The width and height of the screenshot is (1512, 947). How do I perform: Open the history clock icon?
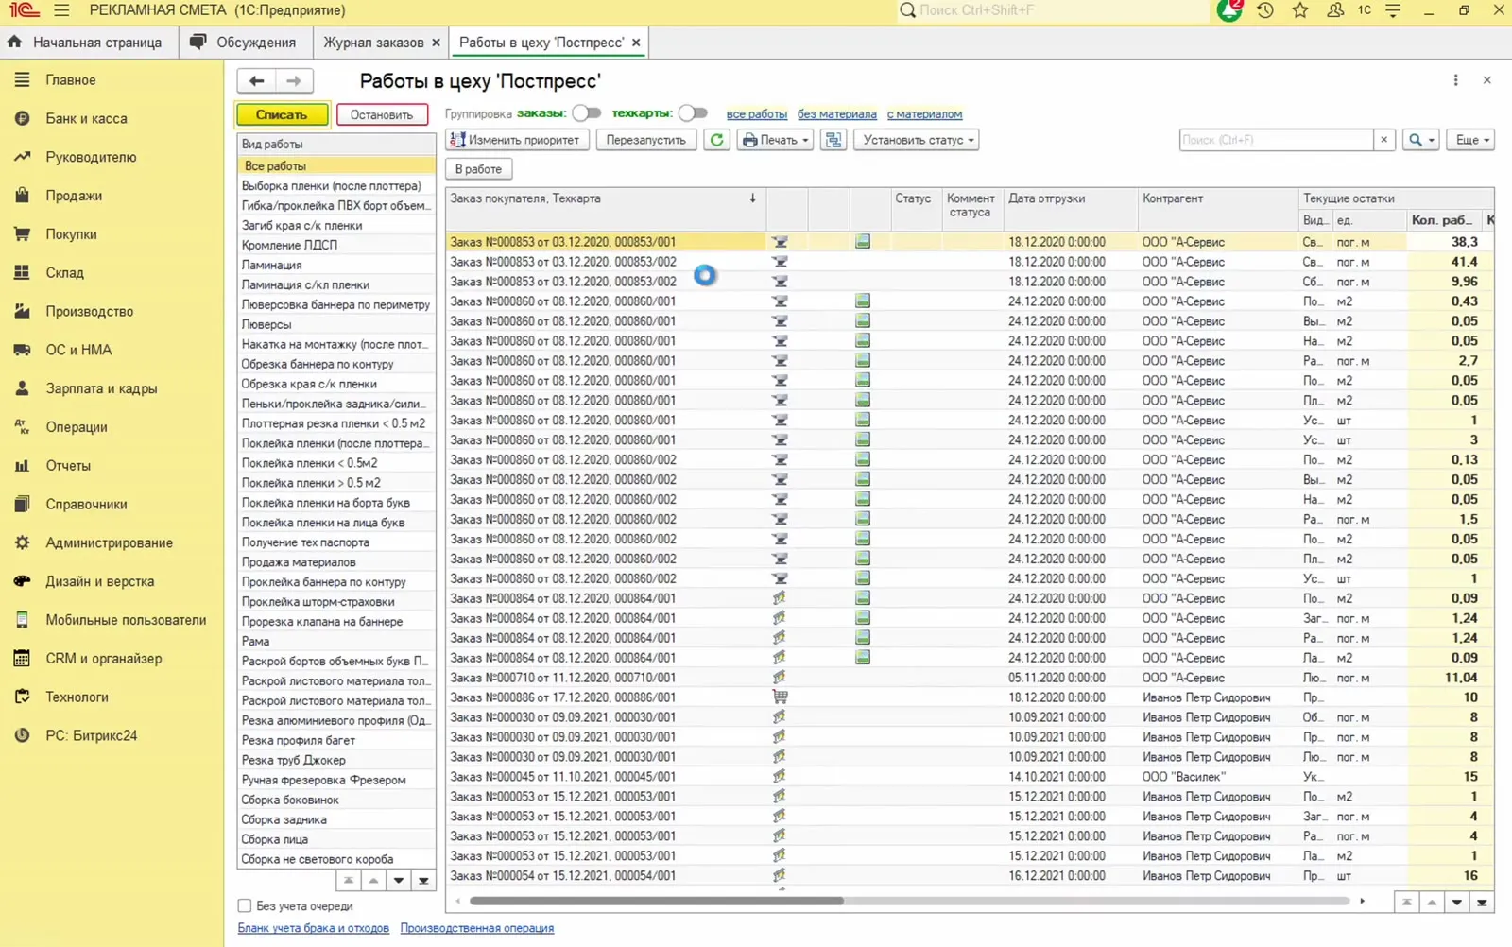(1265, 10)
